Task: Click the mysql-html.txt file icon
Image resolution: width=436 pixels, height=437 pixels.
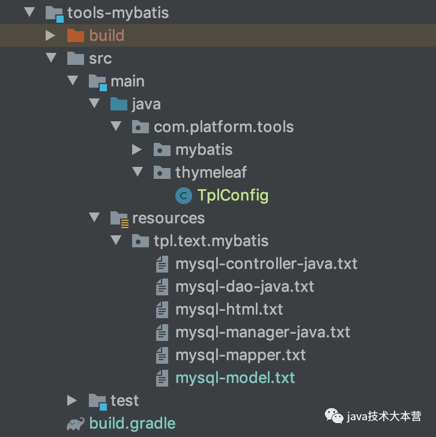Action: [162, 310]
